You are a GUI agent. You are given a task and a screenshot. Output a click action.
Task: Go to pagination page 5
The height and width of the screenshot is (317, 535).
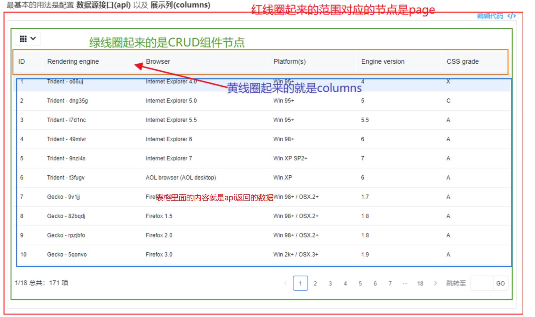(x=360, y=283)
